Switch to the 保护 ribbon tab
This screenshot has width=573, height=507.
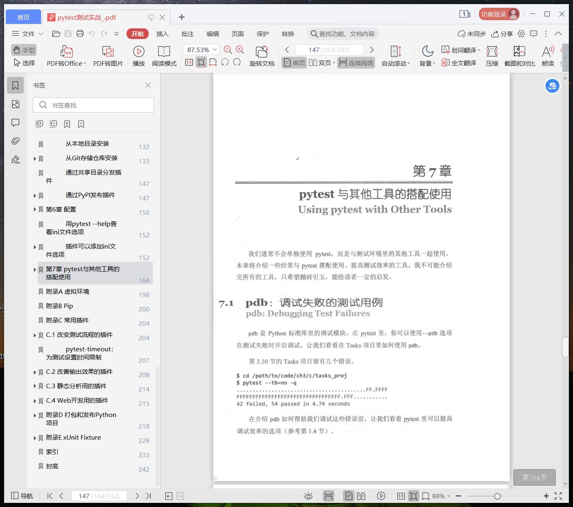pyautogui.click(x=263, y=34)
